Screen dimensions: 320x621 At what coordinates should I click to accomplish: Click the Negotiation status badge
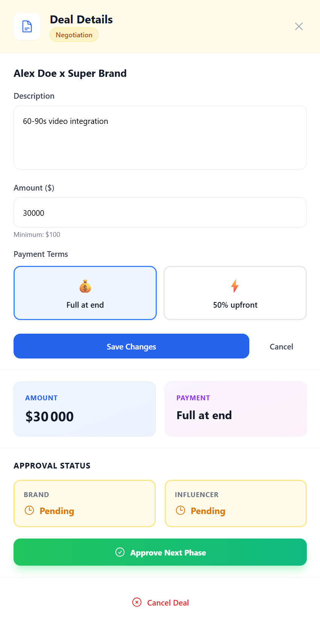tap(74, 35)
